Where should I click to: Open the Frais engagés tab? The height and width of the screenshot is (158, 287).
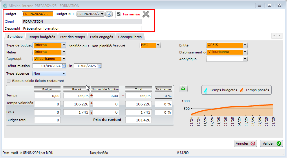point(101,37)
